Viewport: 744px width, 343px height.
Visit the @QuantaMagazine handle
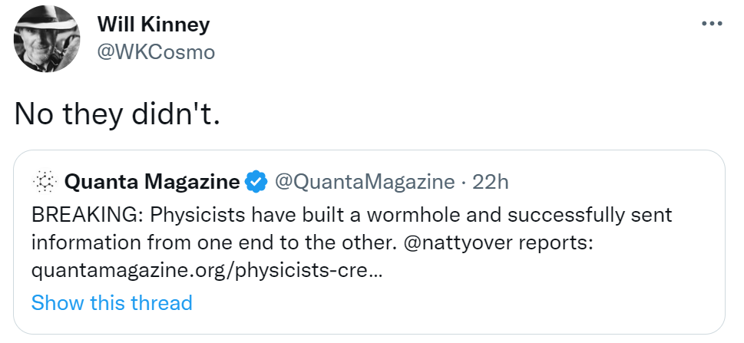(365, 182)
